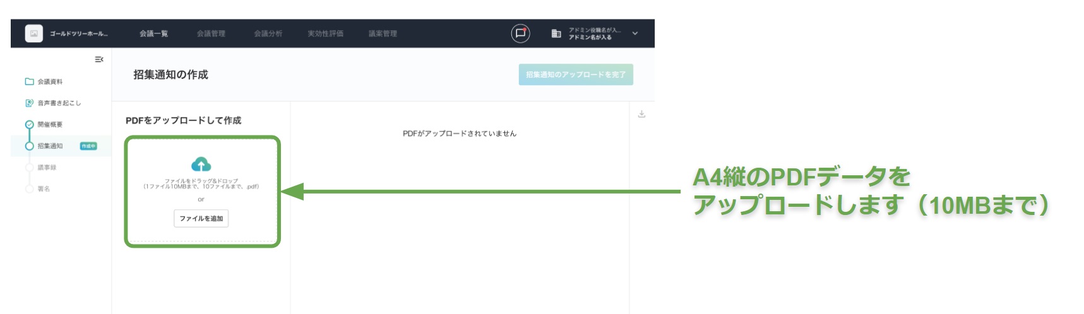Click the PDF download icon
Screen dimensions: 1084x314
[641, 114]
